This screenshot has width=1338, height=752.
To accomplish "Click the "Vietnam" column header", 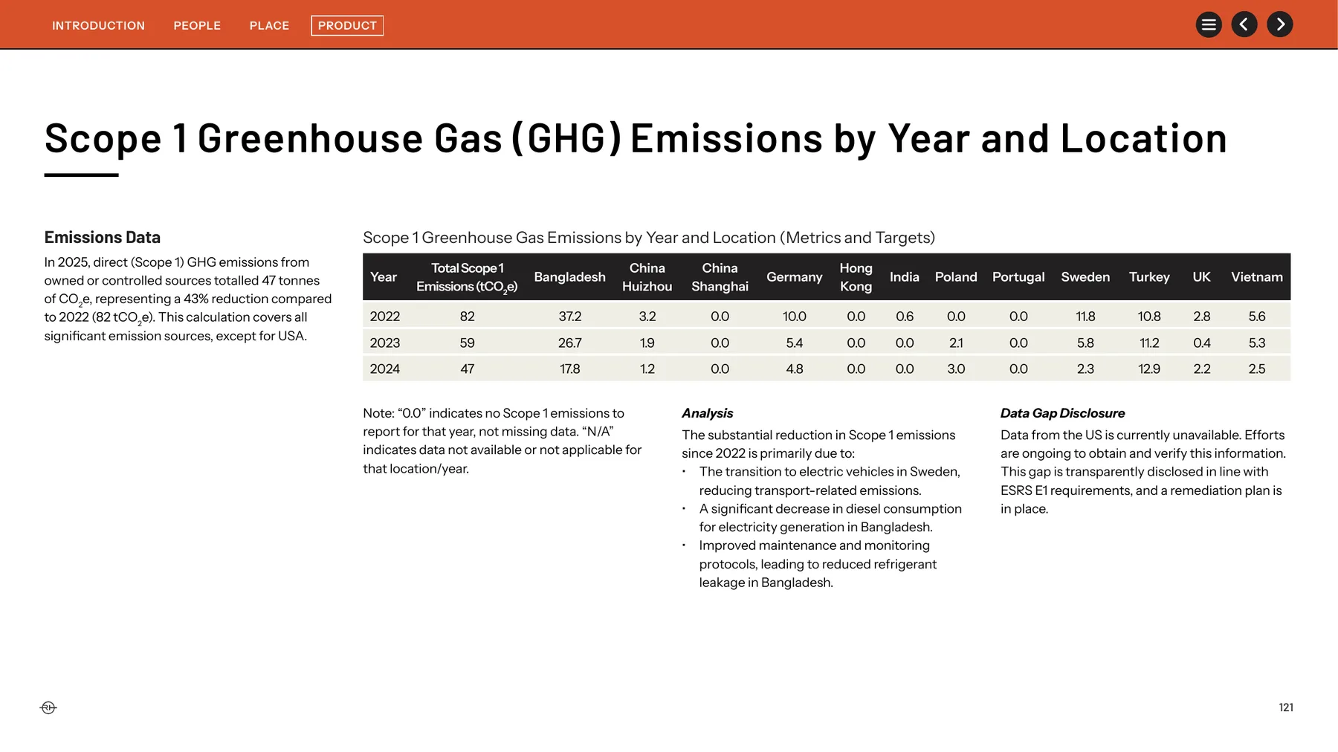I will 1257,277.
